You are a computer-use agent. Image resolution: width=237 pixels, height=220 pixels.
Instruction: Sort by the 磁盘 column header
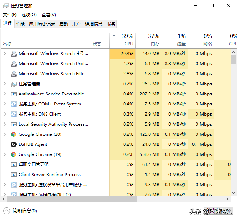(175, 40)
